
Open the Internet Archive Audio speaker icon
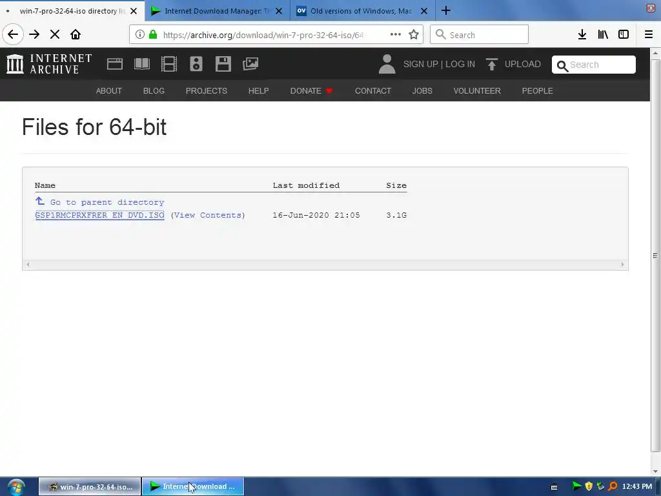click(x=196, y=64)
